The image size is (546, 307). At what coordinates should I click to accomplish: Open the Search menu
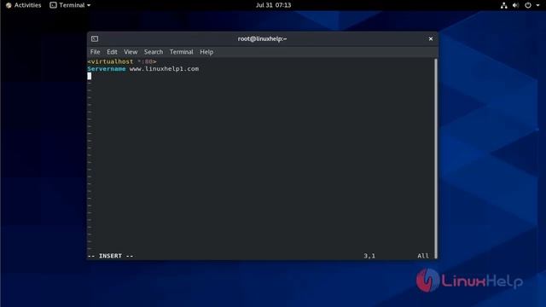(x=154, y=52)
